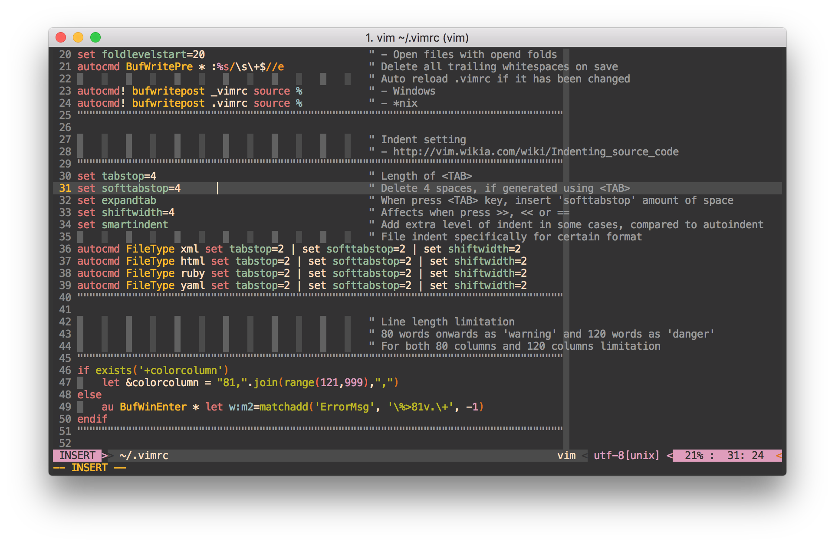Image resolution: width=835 pixels, height=545 pixels.
Task: Click the 'ErrorMsg' string on line 49
Action: pos(345,407)
